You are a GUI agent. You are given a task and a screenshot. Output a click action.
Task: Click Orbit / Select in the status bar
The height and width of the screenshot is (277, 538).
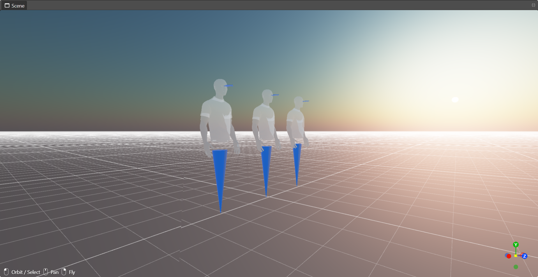click(x=26, y=272)
